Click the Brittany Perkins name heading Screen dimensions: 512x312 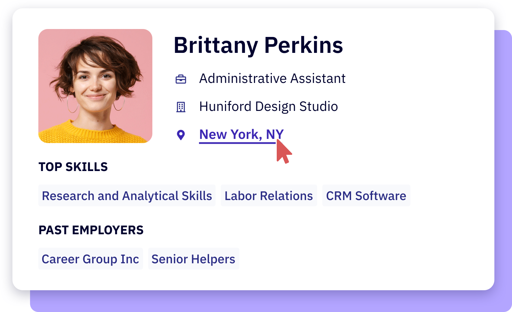(x=258, y=45)
